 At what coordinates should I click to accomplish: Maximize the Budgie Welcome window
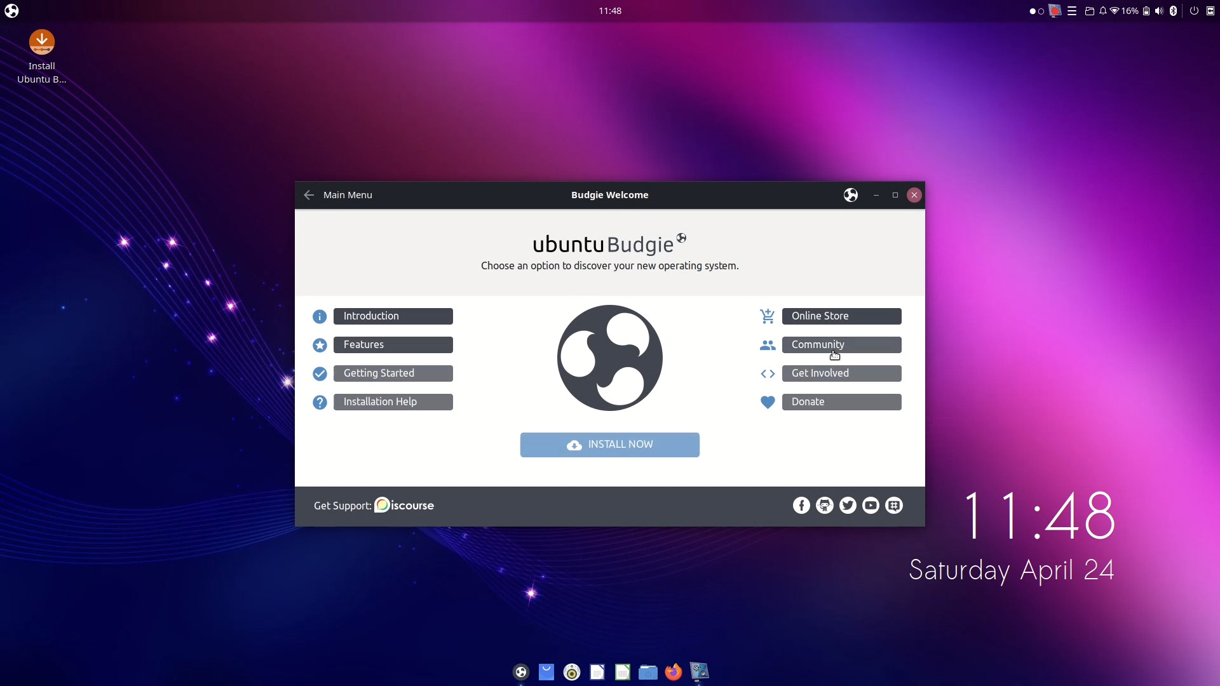895,195
